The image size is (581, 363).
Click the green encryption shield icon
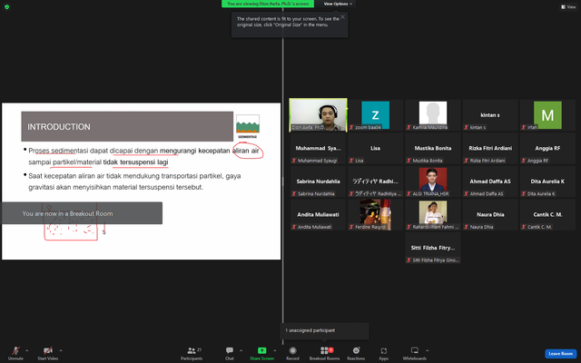pos(6,6)
